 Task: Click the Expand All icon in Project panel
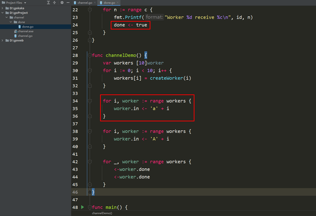pyautogui.click(x=48, y=3)
